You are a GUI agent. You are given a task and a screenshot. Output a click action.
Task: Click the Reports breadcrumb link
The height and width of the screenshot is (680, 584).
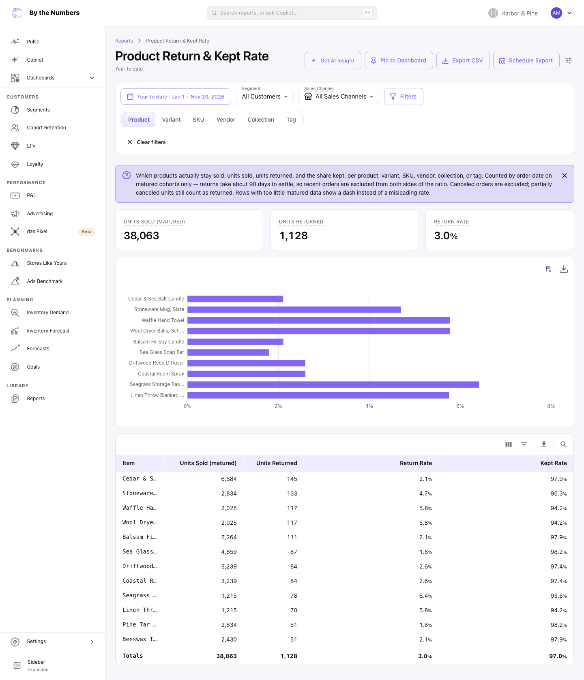coord(124,41)
